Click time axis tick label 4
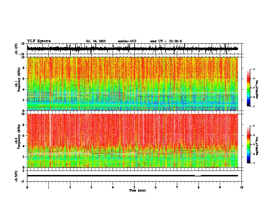This screenshot has width=272, height=210. point(113,187)
